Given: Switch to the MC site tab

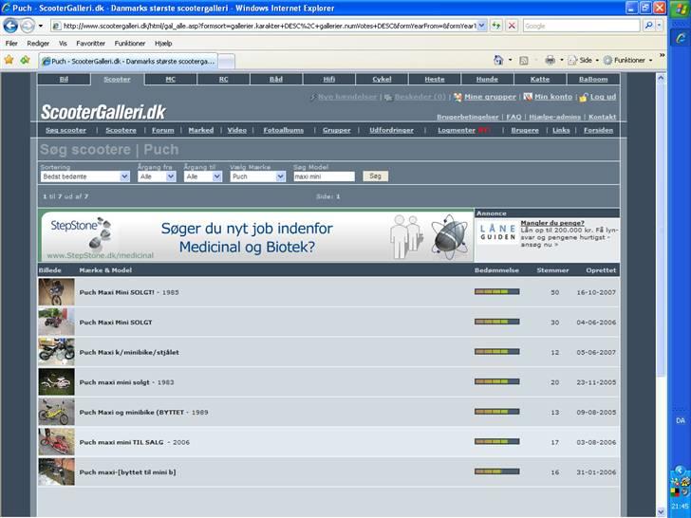Looking at the screenshot, I should coord(170,80).
